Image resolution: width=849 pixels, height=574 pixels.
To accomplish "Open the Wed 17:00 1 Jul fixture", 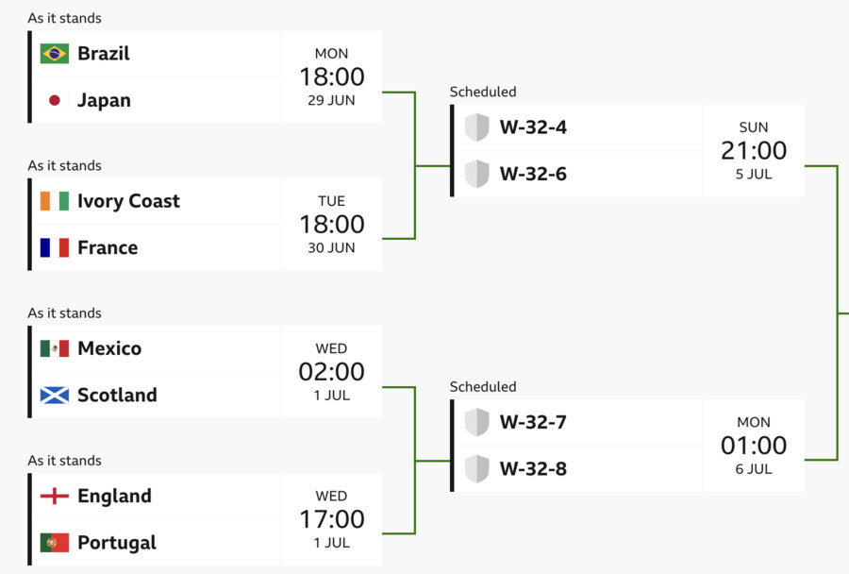I will coord(331,519).
